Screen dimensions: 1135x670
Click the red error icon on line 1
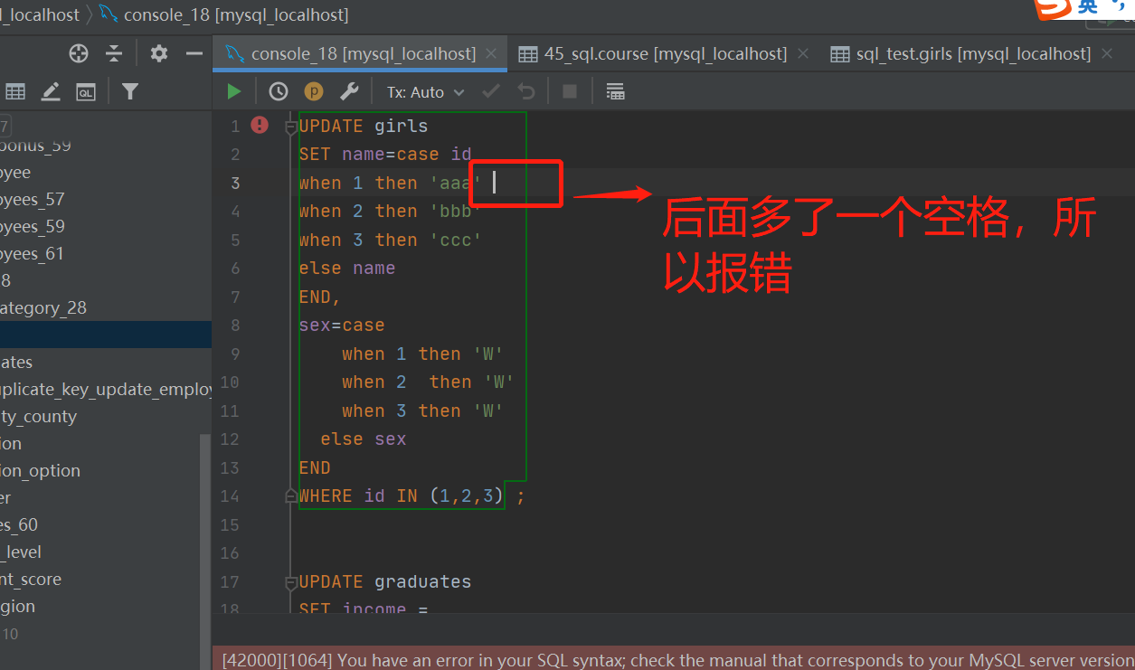[260, 125]
